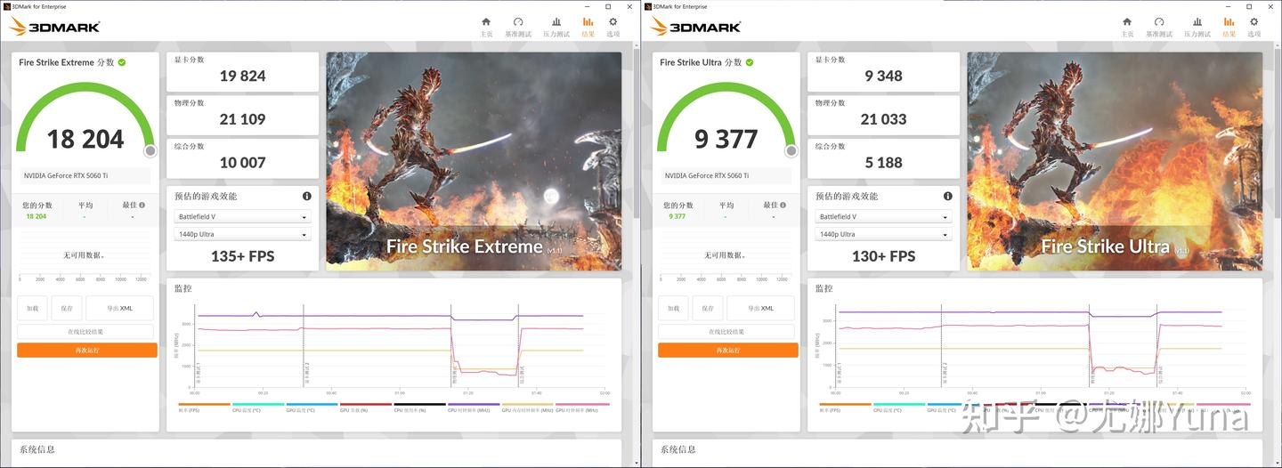Click the grey gauge knob under score 9 377
This screenshot has width=1282, height=468.
point(791,151)
